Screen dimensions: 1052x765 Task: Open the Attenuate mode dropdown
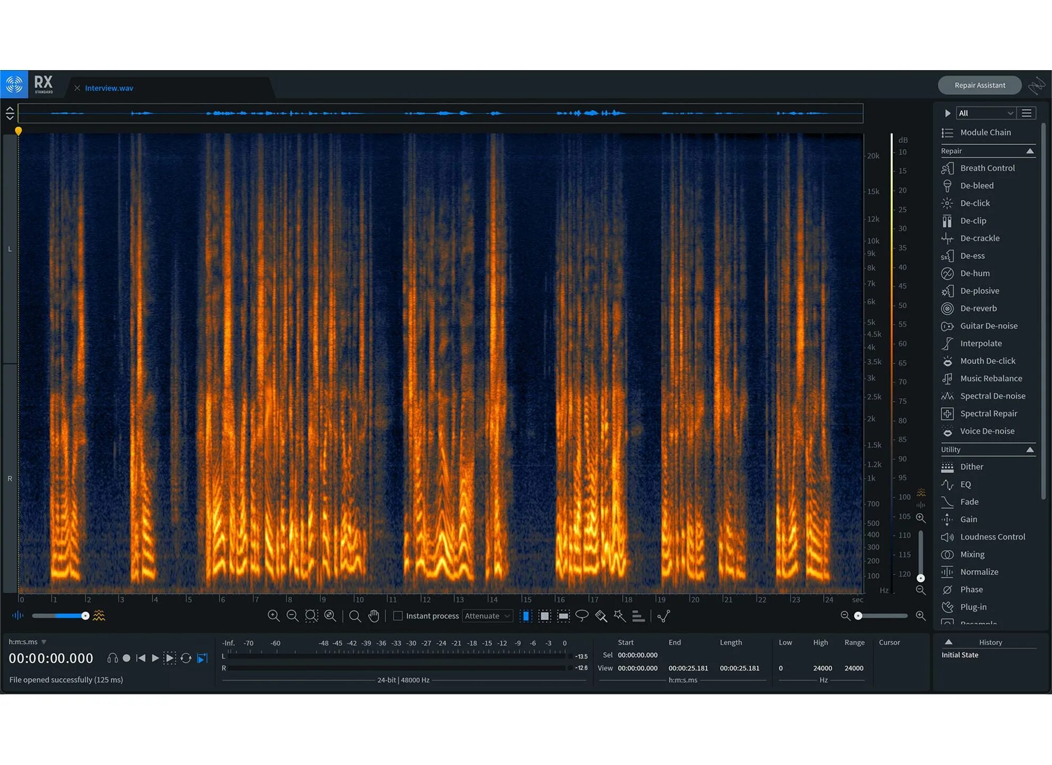pos(487,616)
